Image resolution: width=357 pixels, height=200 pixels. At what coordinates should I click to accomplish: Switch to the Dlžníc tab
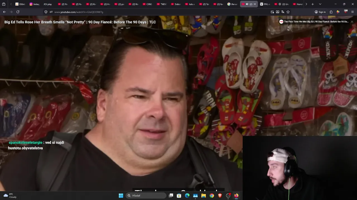tap(20, 4)
